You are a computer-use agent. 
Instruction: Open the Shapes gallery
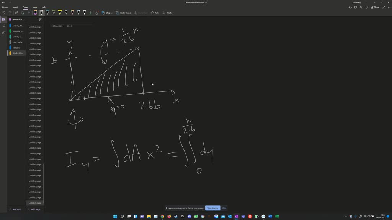[x=108, y=13]
